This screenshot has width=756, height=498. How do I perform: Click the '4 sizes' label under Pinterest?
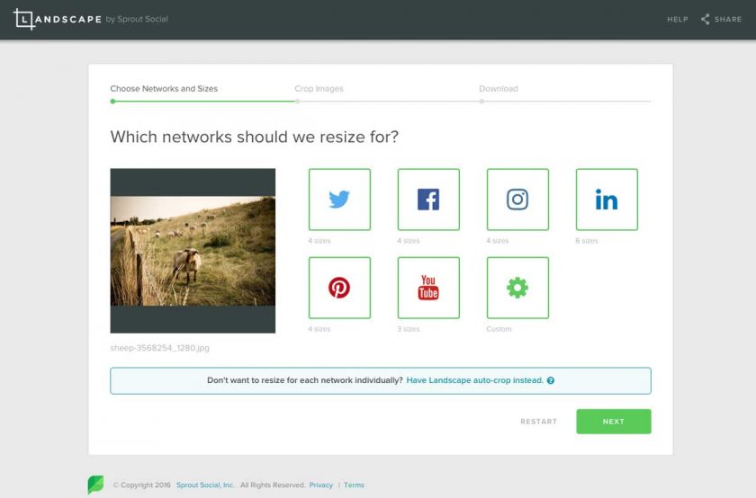319,329
